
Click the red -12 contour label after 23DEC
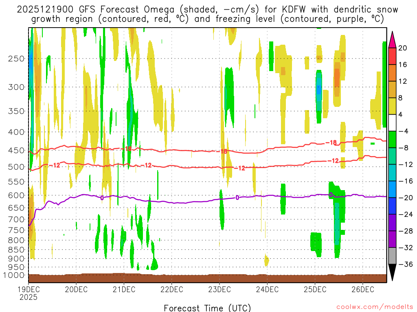coord(239,168)
